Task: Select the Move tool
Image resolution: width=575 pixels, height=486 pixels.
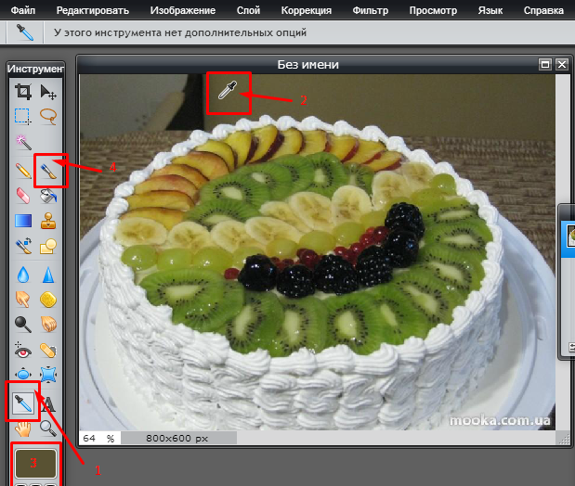Action: pyautogui.click(x=48, y=91)
